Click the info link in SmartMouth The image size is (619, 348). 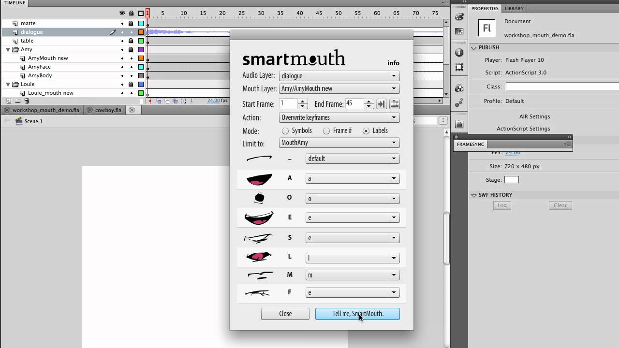pyautogui.click(x=393, y=63)
